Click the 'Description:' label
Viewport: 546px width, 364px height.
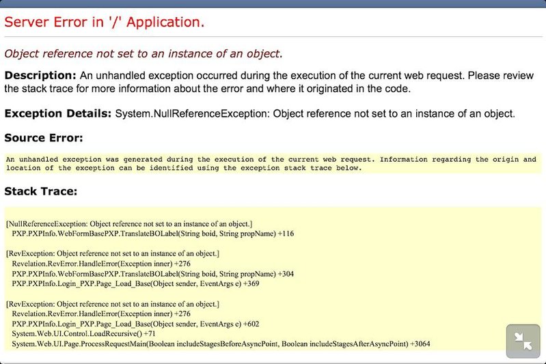pos(40,76)
